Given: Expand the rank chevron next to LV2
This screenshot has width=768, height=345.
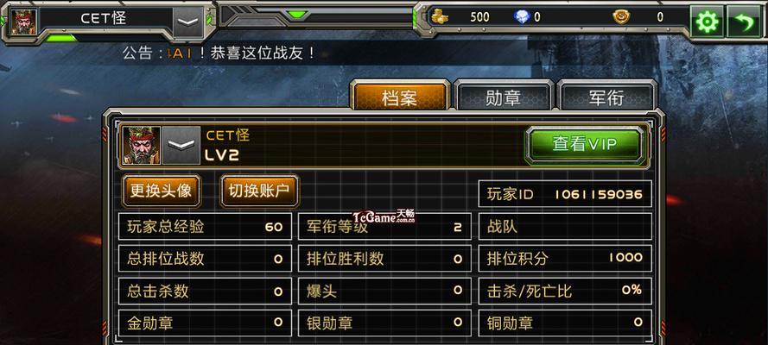Looking at the screenshot, I should coord(181,145).
